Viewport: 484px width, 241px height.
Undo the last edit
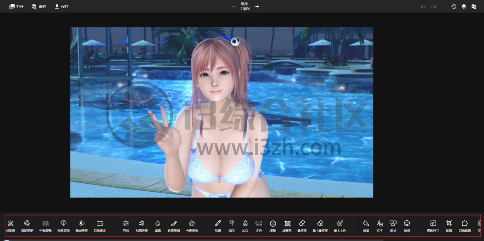point(423,6)
